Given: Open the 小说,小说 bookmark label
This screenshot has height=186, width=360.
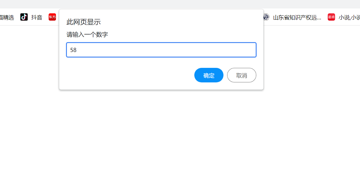Looking at the screenshot, I should (349, 18).
